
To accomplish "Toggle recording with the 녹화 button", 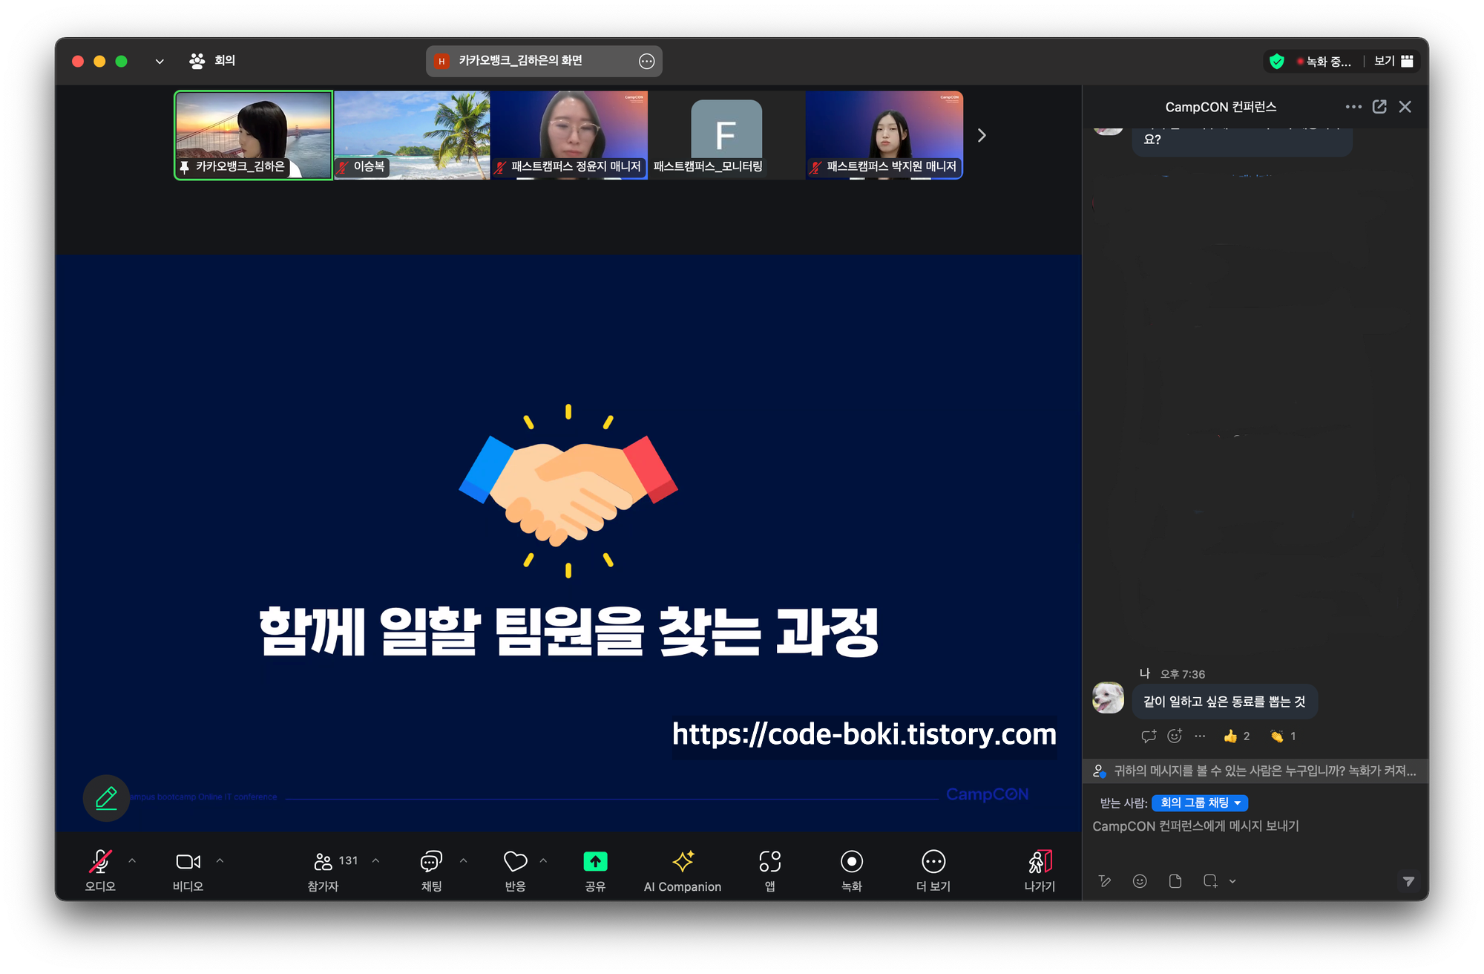I will (851, 862).
